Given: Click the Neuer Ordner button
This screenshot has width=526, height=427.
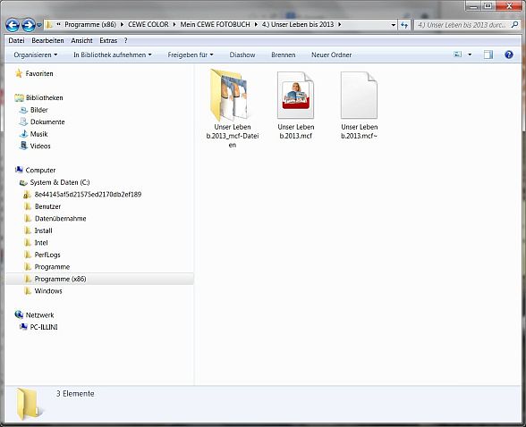Looking at the screenshot, I should pyautogui.click(x=331, y=54).
